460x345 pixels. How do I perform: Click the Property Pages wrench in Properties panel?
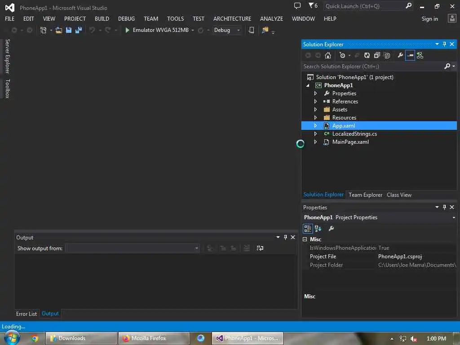coord(331,229)
